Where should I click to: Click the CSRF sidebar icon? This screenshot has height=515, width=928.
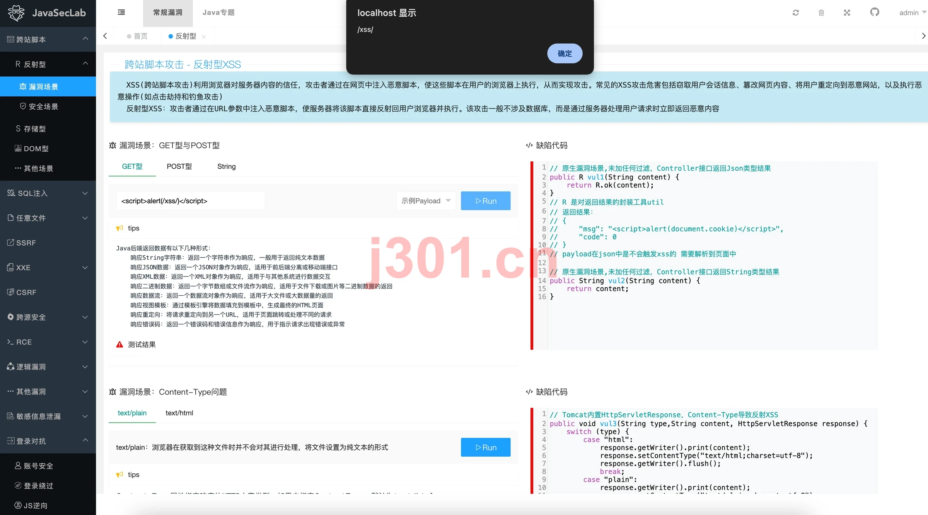click(10, 292)
